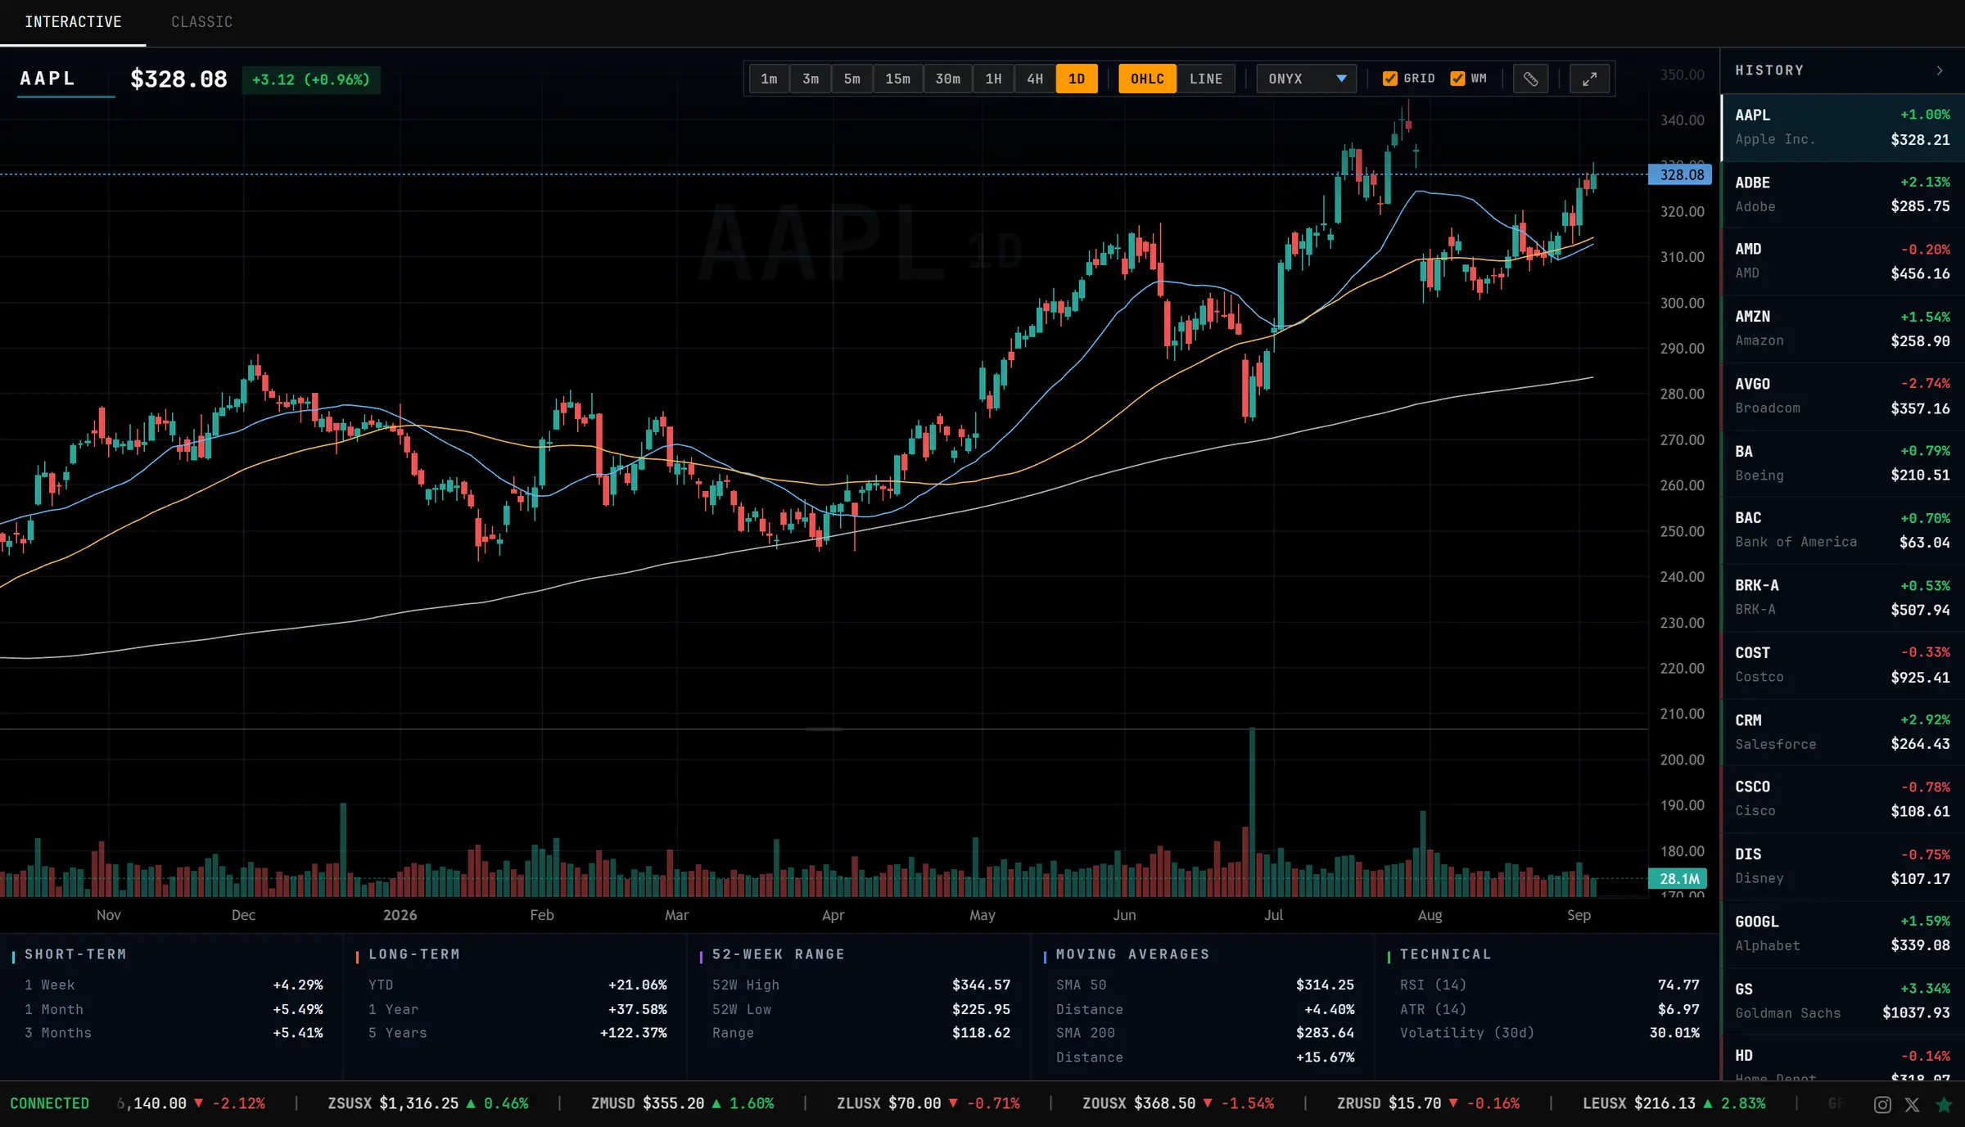1965x1127 pixels.
Task: Select the 5m timeframe
Action: (x=852, y=79)
